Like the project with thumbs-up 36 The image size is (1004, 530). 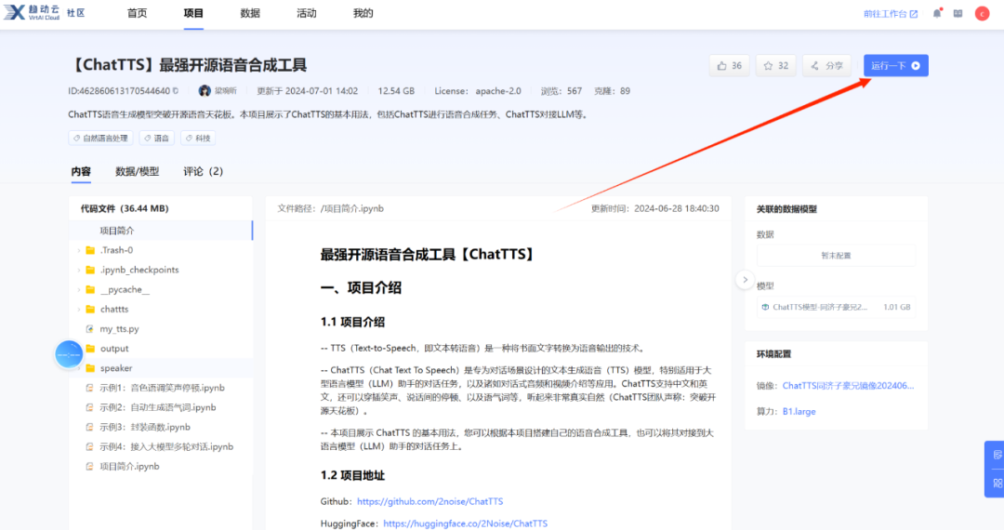click(730, 65)
